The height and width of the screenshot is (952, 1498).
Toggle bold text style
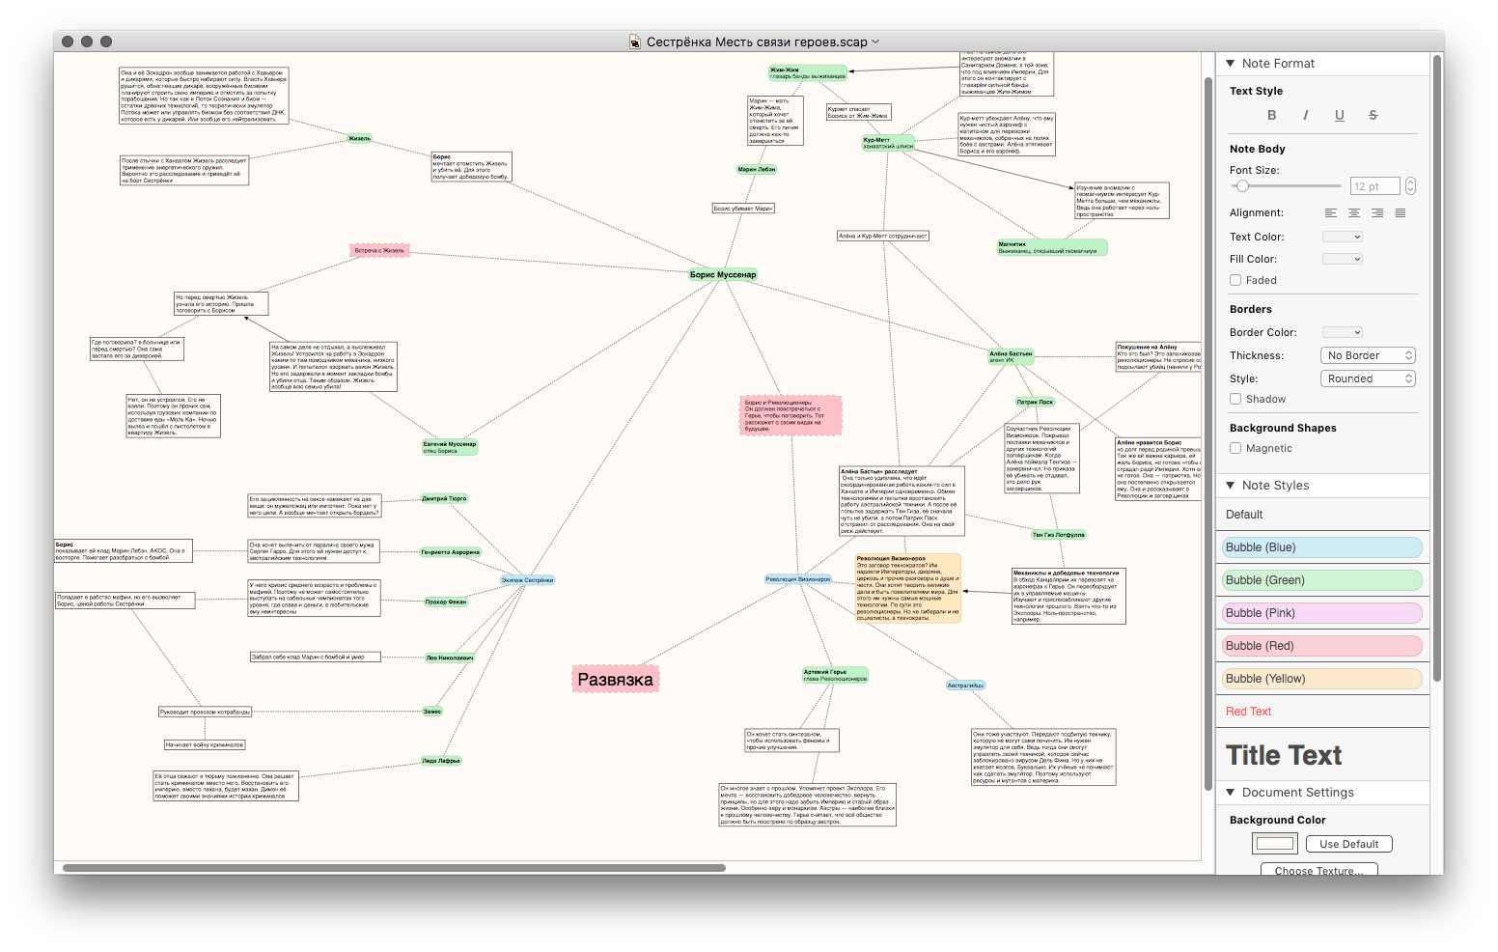point(1271,115)
